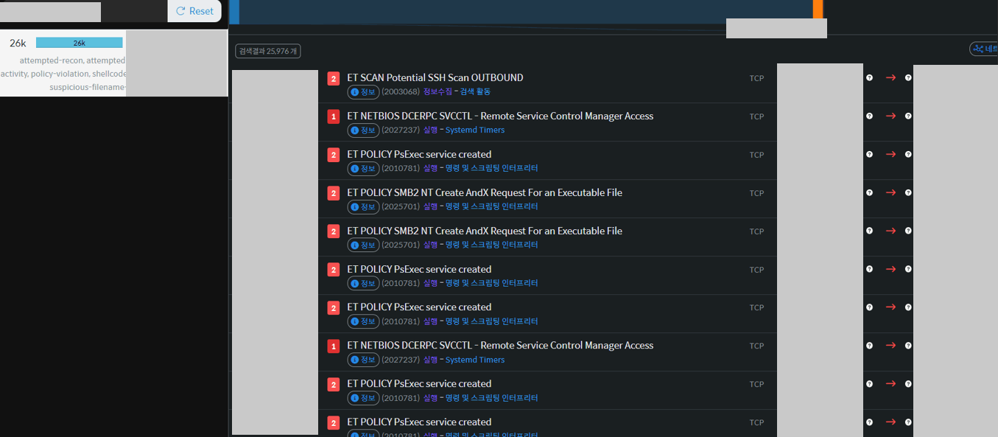The width and height of the screenshot is (998, 437).
Task: Click the attempted-recon category text
Action: [51, 60]
